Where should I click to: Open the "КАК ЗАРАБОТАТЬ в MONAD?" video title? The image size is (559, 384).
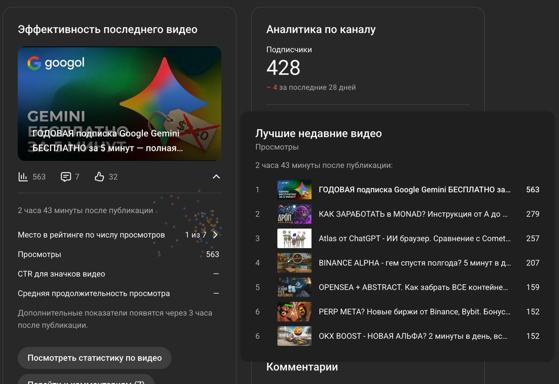pos(413,214)
